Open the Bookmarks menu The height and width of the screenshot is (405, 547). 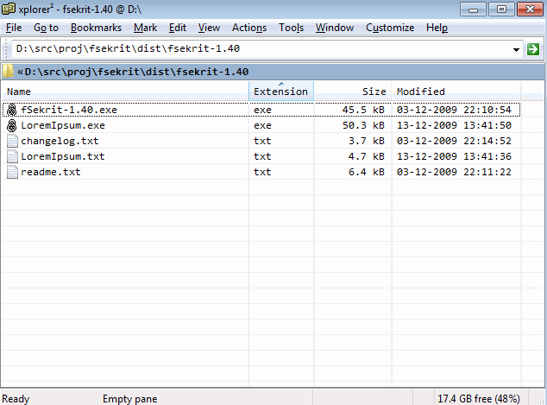coord(96,28)
